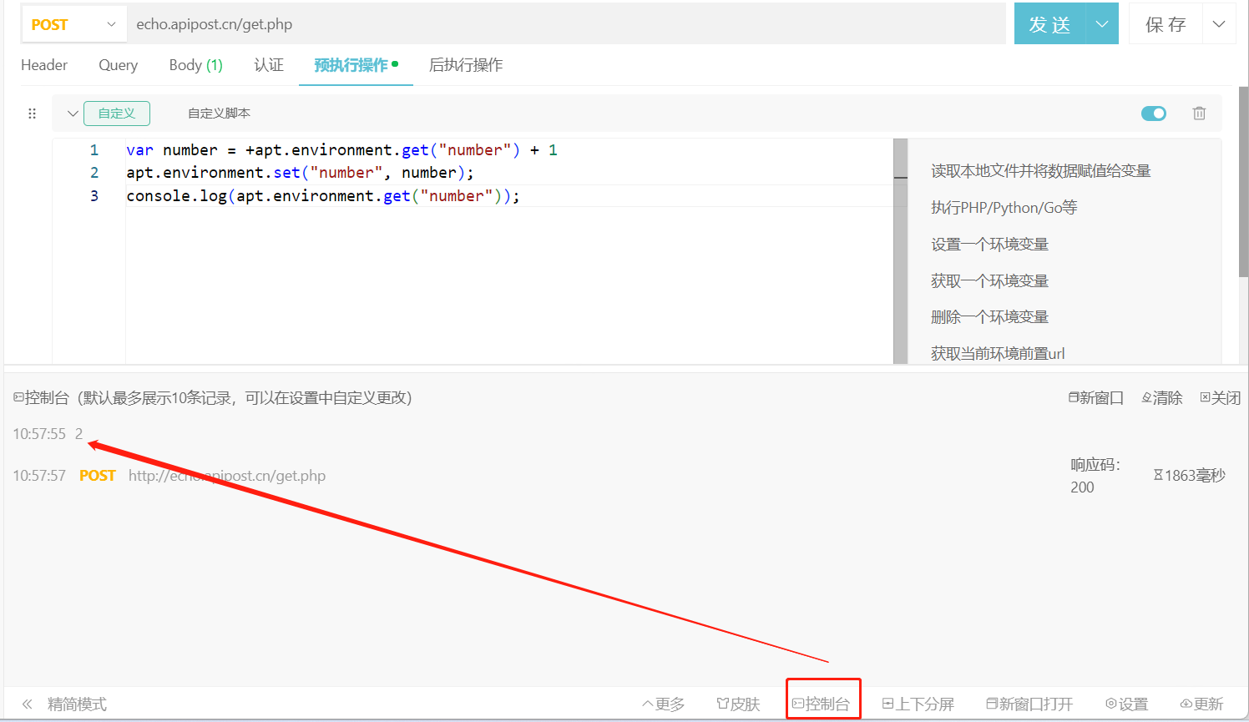
Task: Switch to the 后执行操作 tab
Action: (x=466, y=65)
